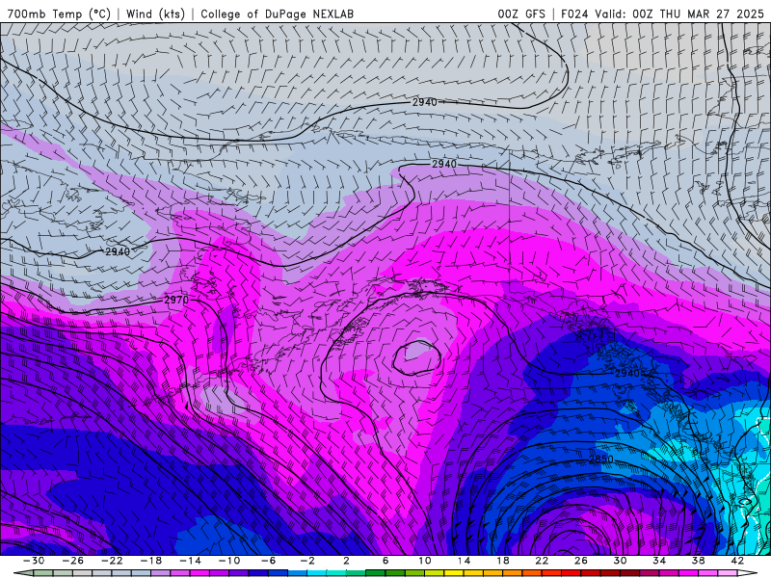The height and width of the screenshot is (578, 771).
Task: Click the "700mb Temp (°C)" title text
Action: pyautogui.click(x=59, y=13)
